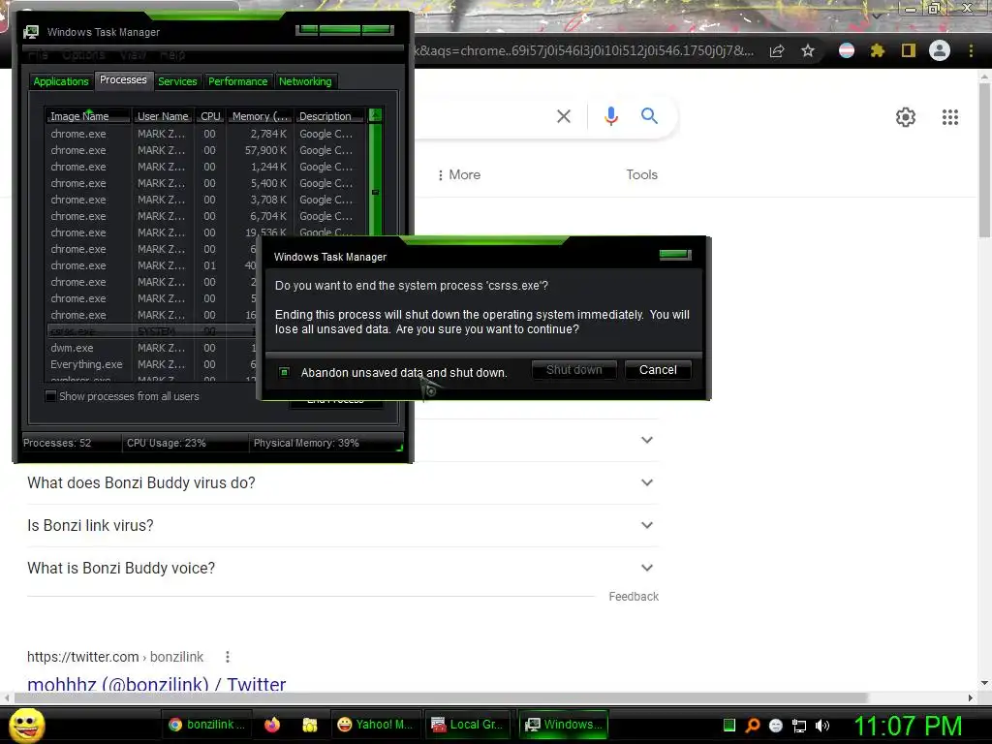Tick Abandon unsaved data and shut down

click(284, 372)
